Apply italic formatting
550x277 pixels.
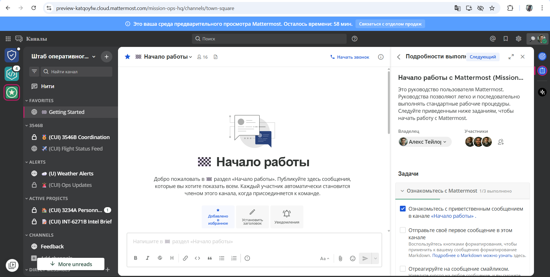tap(148, 258)
